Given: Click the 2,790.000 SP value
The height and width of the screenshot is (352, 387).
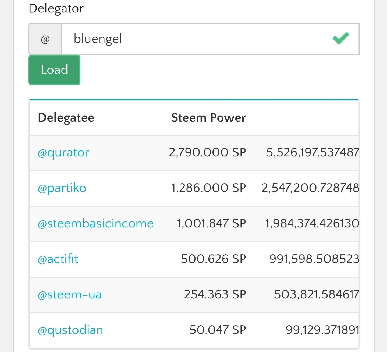Looking at the screenshot, I should 207,153.
